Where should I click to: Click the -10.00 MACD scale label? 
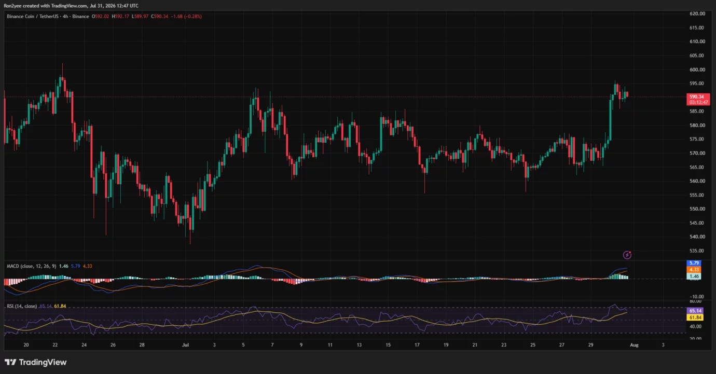[x=696, y=297]
